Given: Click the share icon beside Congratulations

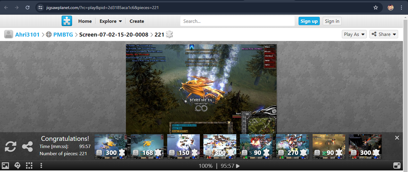Looking at the screenshot, I should (x=27, y=147).
